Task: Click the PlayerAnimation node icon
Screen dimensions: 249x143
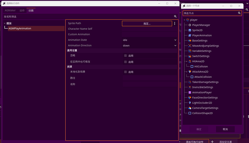Action: click(x=190, y=35)
